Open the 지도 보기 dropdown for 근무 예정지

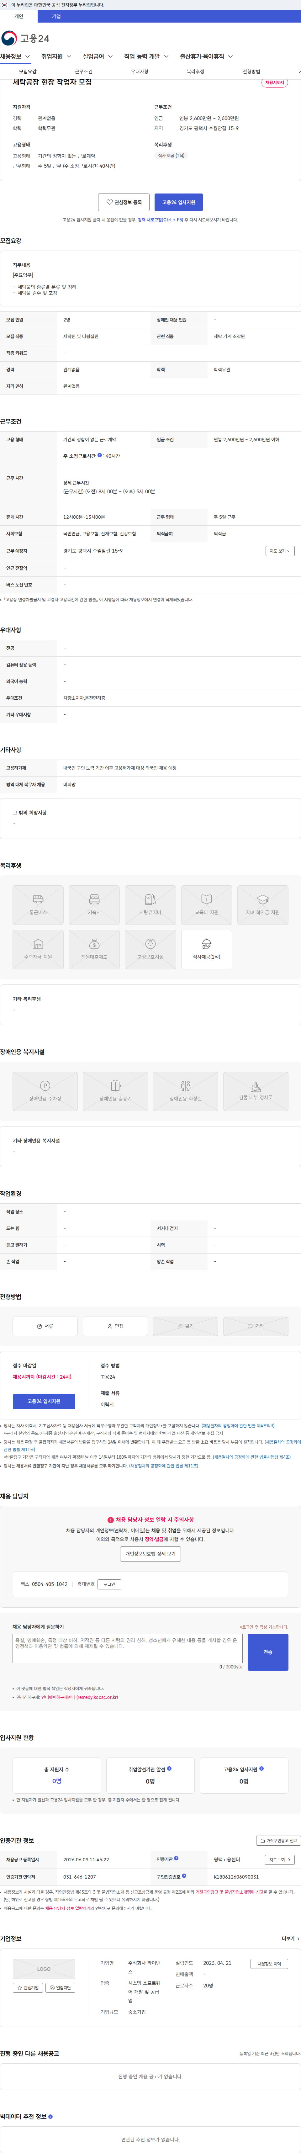pyautogui.click(x=280, y=551)
